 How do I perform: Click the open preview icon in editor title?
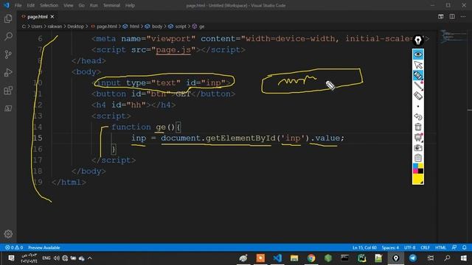click(441, 17)
